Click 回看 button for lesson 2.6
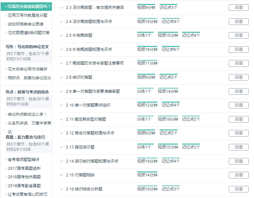The width and height of the screenshot is (254, 198). (x=239, y=49)
